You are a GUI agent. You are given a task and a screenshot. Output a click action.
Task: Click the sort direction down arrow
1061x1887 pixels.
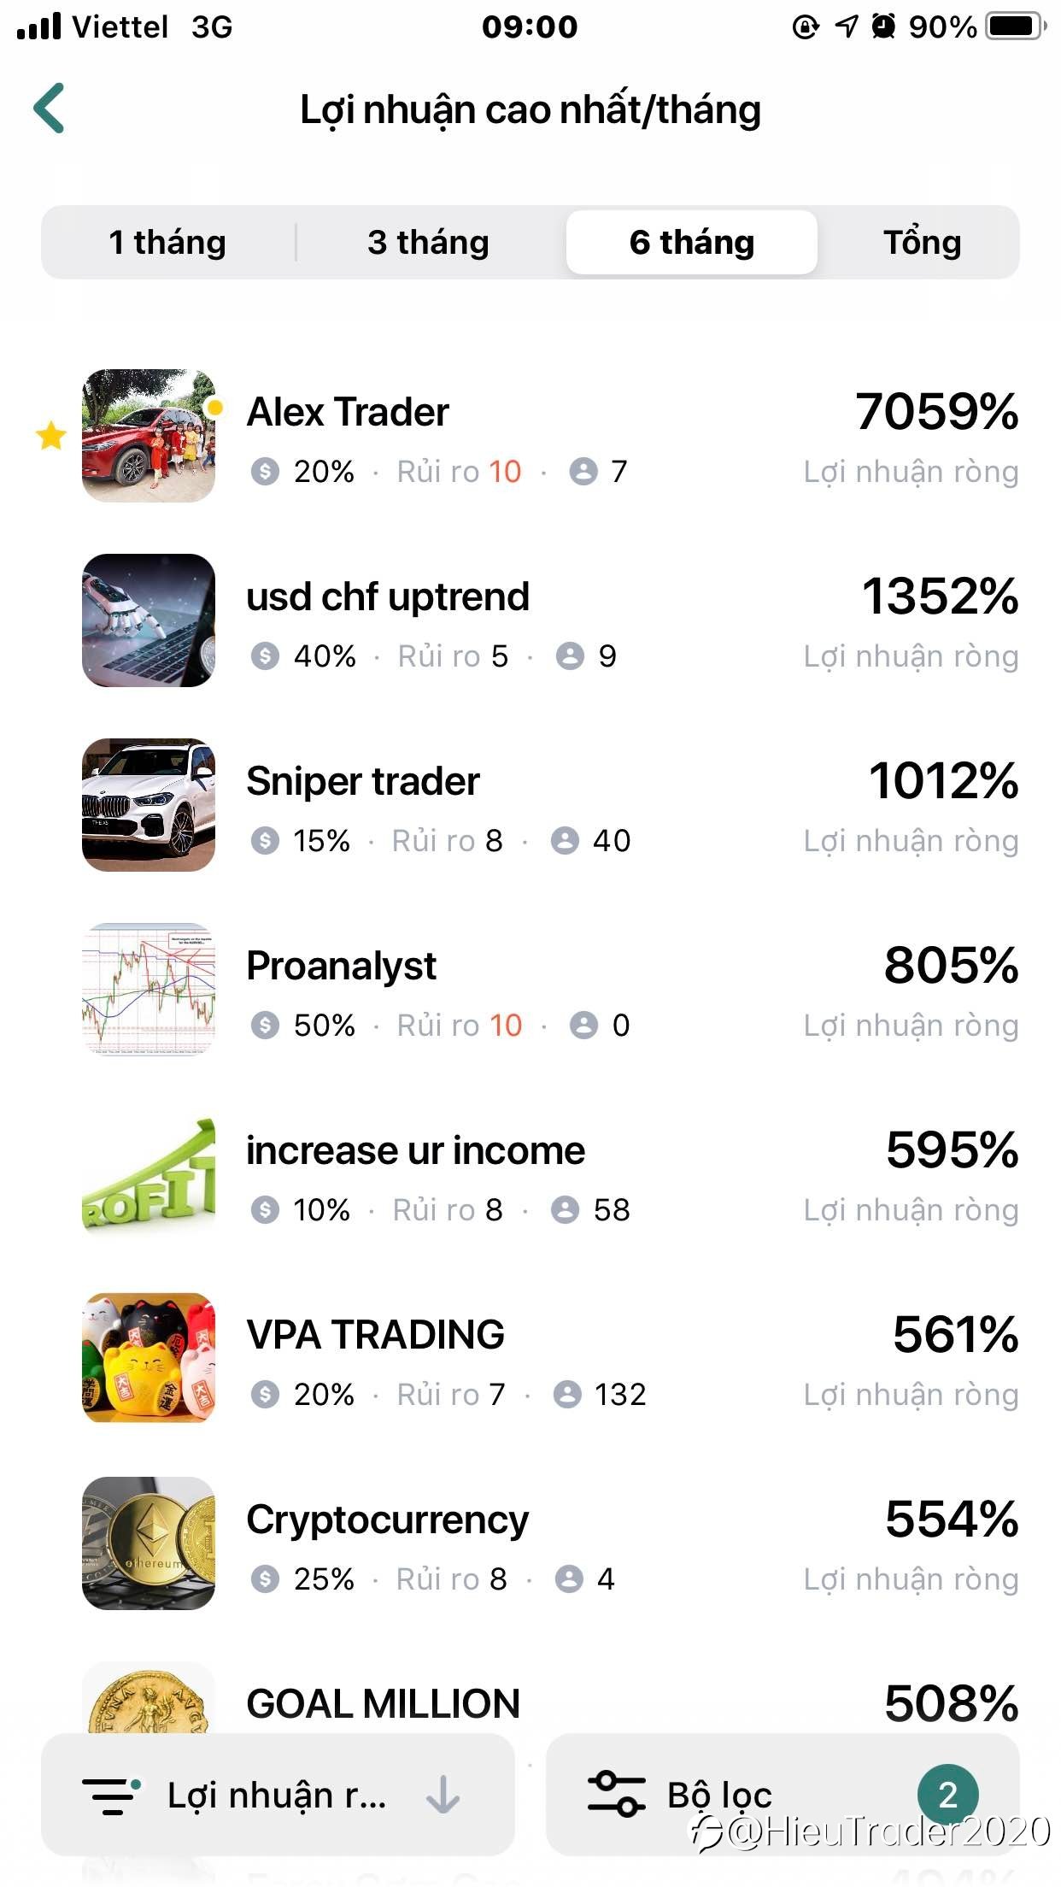click(443, 1795)
